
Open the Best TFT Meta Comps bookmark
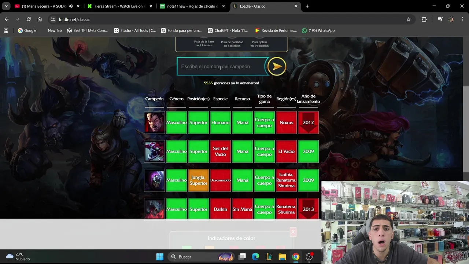(x=87, y=30)
